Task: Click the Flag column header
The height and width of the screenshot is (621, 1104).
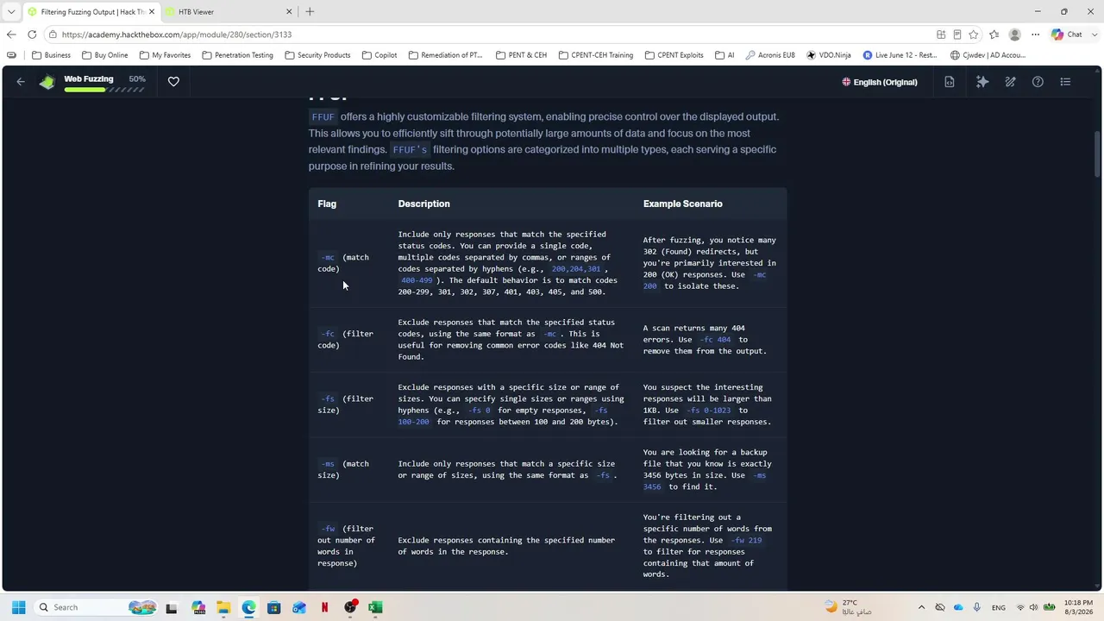Action: [x=327, y=204]
